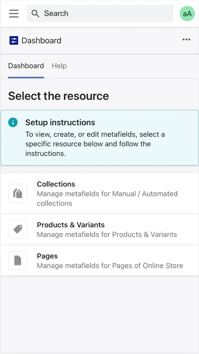Screen dimensions: 199x354
Task: Click Manage metafields for Pages of Online Store
Action: [110, 266]
